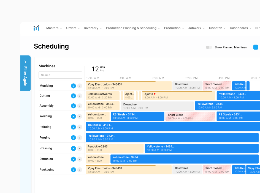Click the blue plus icon for Moulding

pos(73,86)
